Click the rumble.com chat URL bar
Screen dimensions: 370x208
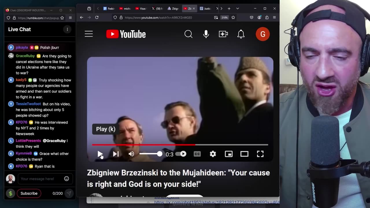(38, 18)
